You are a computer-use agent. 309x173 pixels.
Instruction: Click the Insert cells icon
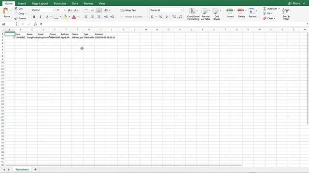tap(229, 11)
